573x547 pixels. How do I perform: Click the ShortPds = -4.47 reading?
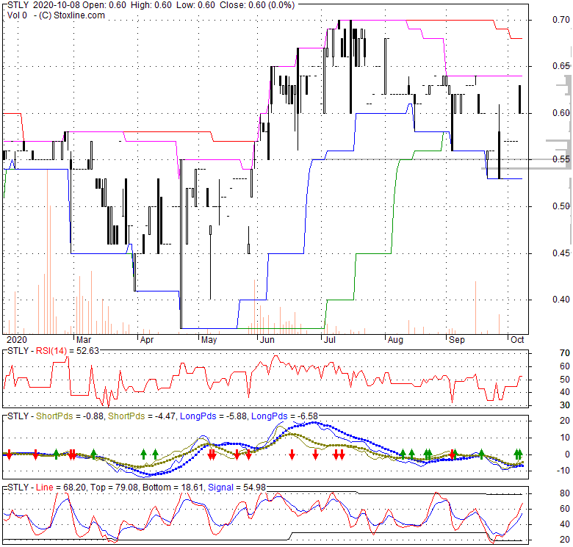143,416
